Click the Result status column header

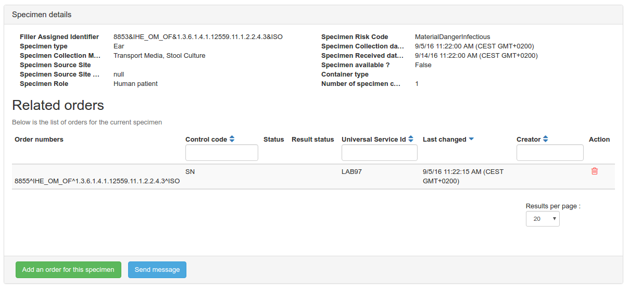pos(312,139)
